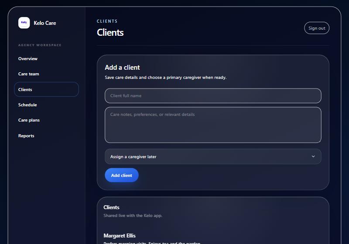Click the Save care details description text
The image size is (349, 244).
click(166, 78)
